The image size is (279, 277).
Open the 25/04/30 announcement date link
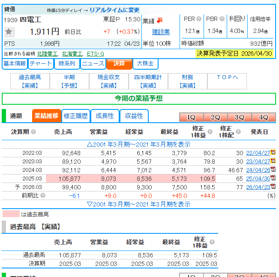[258, 179]
